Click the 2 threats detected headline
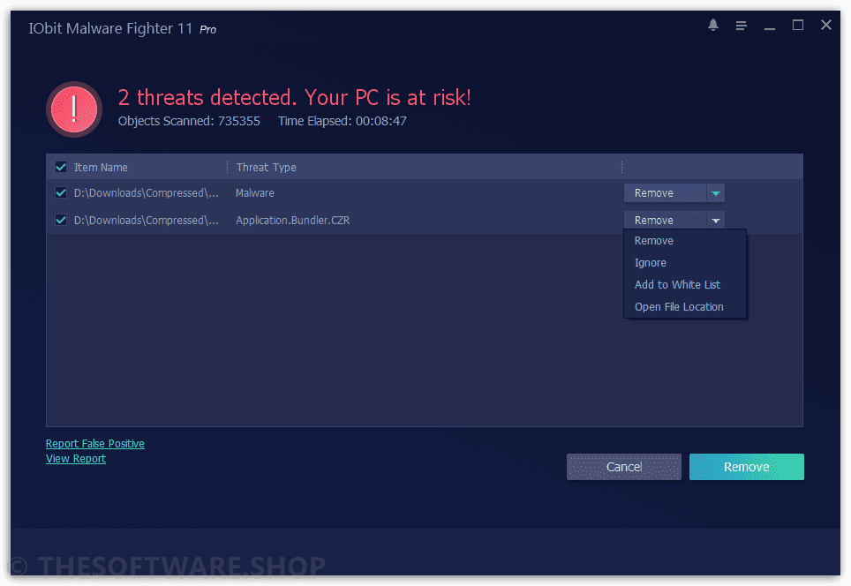Image resolution: width=851 pixels, height=586 pixels. coord(295,98)
